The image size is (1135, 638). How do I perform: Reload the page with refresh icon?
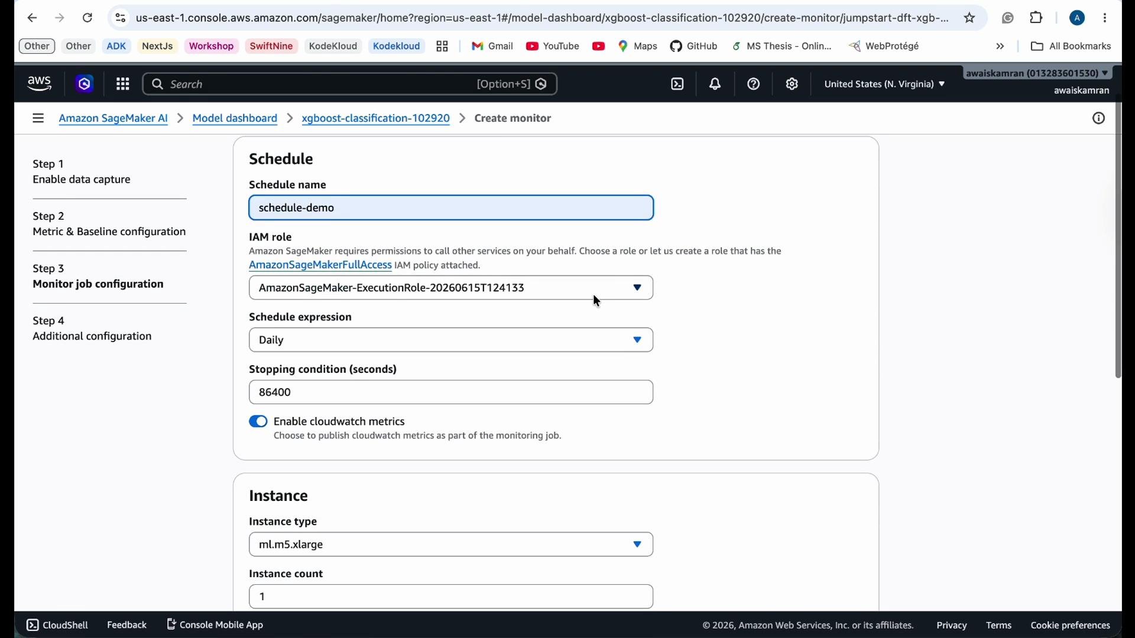click(87, 18)
